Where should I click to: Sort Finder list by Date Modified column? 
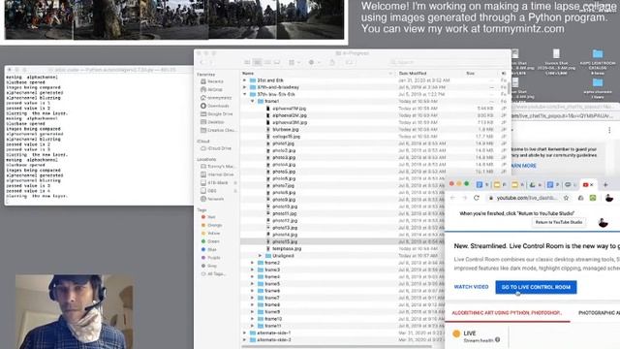tap(430, 74)
